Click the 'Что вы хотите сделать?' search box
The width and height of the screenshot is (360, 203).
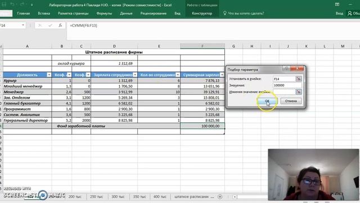coord(246,14)
